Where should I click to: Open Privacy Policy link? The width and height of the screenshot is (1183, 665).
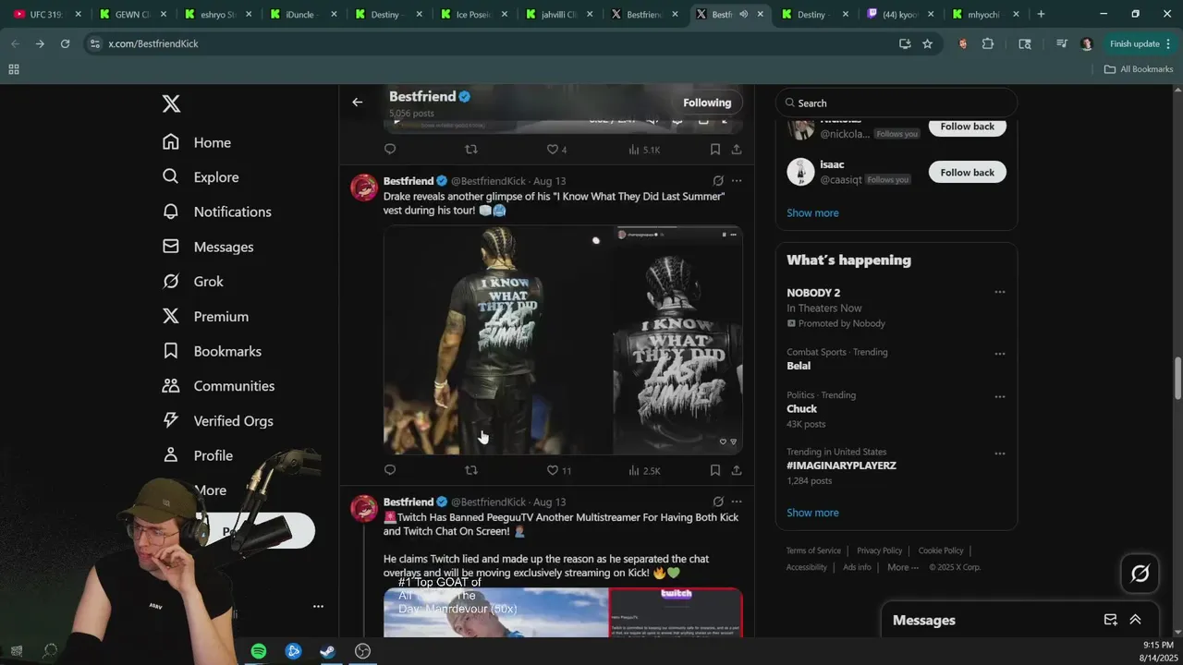pyautogui.click(x=879, y=550)
